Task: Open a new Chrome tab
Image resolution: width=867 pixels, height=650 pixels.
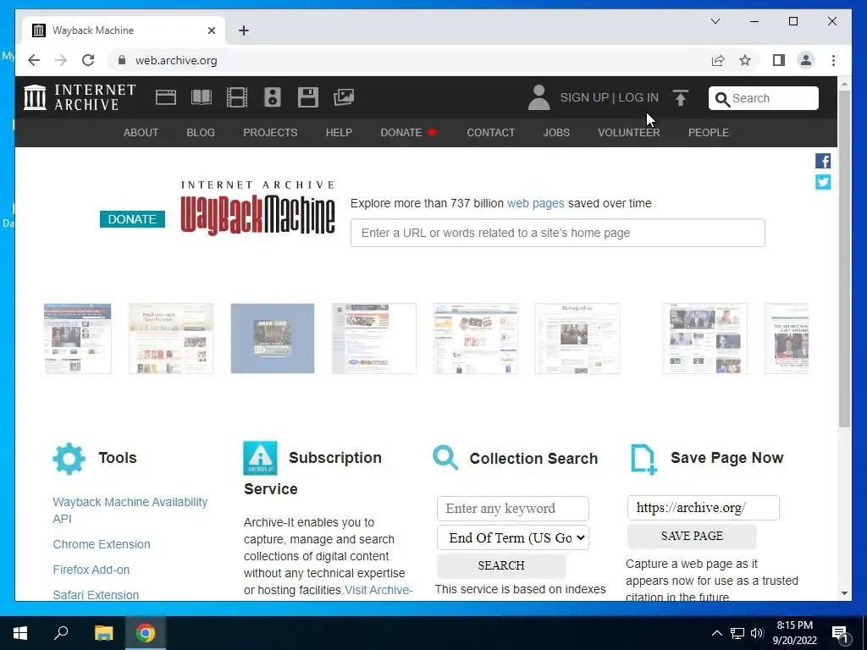Action: tap(244, 30)
